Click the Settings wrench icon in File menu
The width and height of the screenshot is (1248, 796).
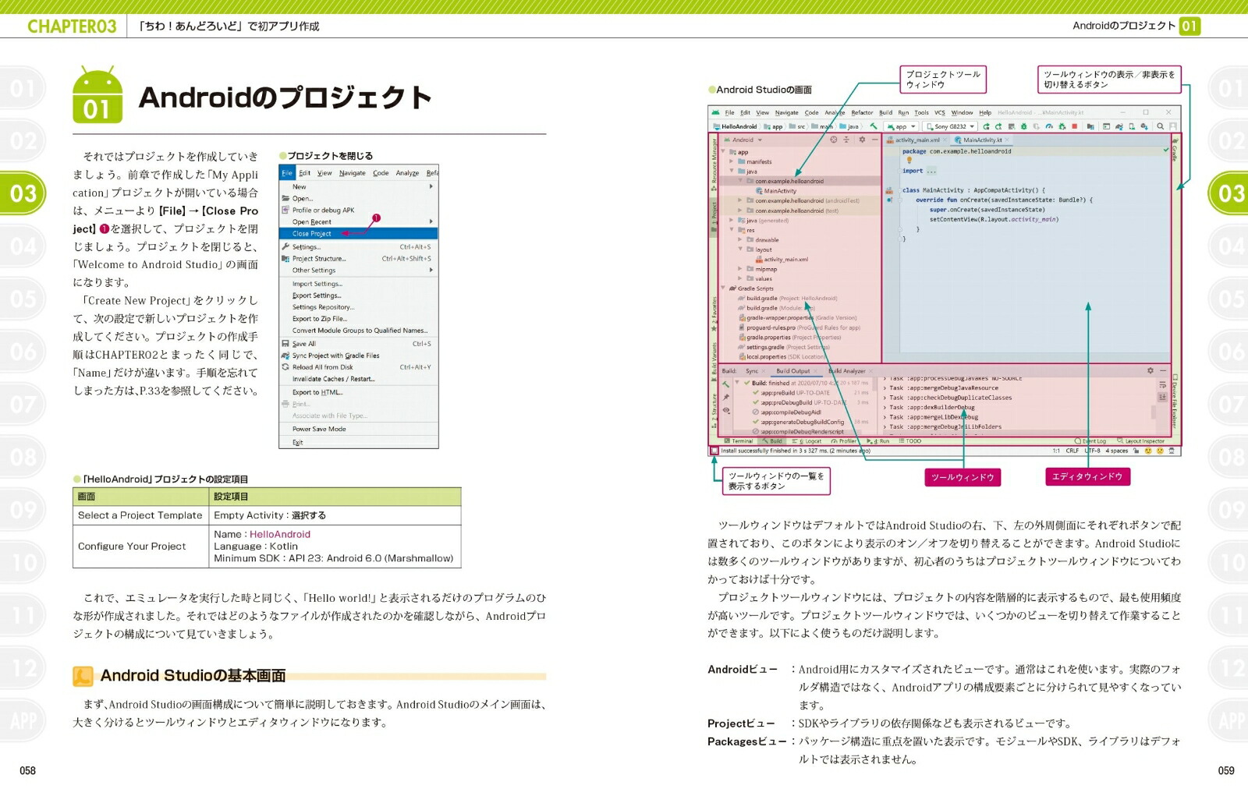pos(285,246)
